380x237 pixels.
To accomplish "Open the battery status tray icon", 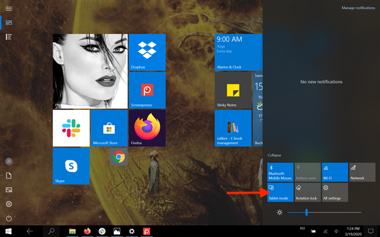I will click(x=314, y=231).
